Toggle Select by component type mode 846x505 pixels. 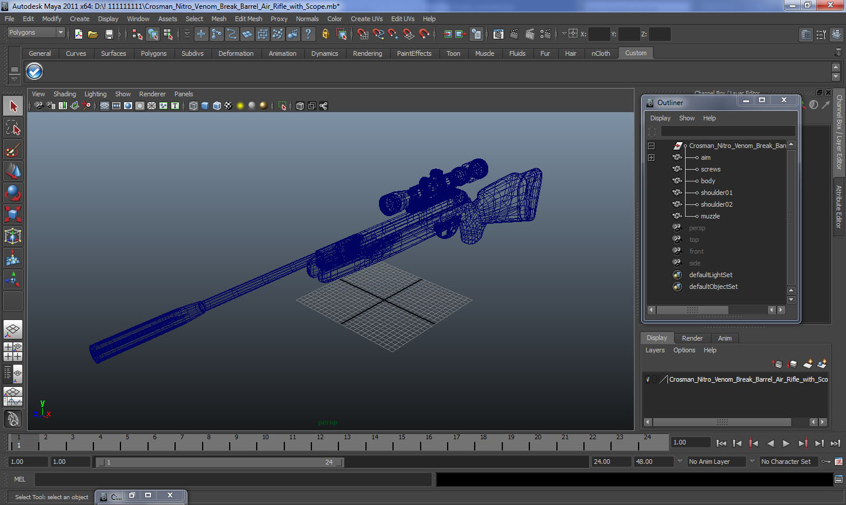coord(168,34)
